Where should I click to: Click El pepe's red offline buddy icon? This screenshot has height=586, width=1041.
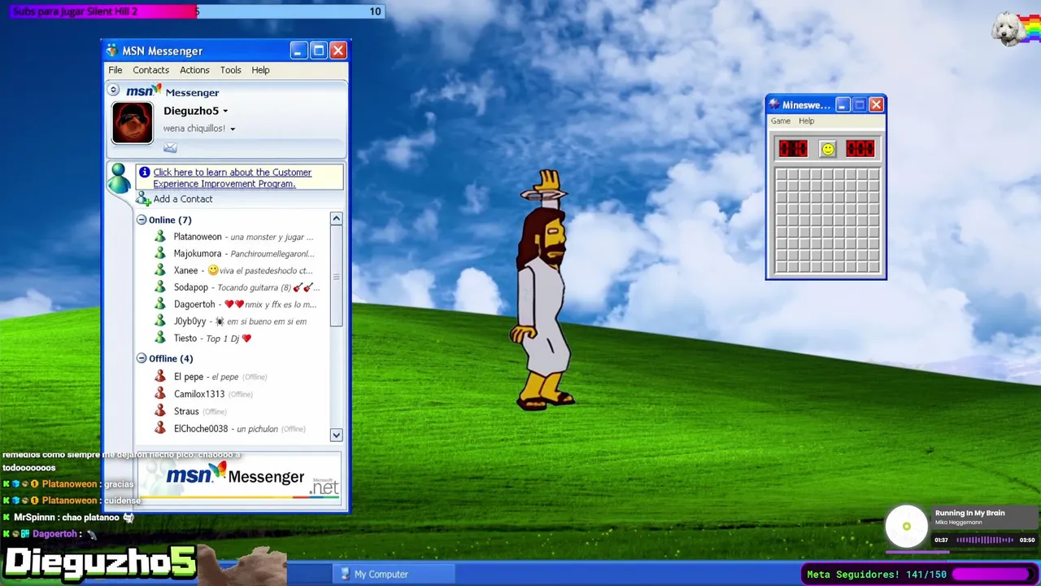[160, 377]
